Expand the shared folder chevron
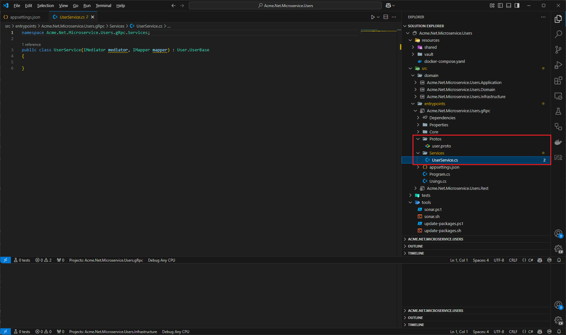This screenshot has width=566, height=335. [413, 47]
